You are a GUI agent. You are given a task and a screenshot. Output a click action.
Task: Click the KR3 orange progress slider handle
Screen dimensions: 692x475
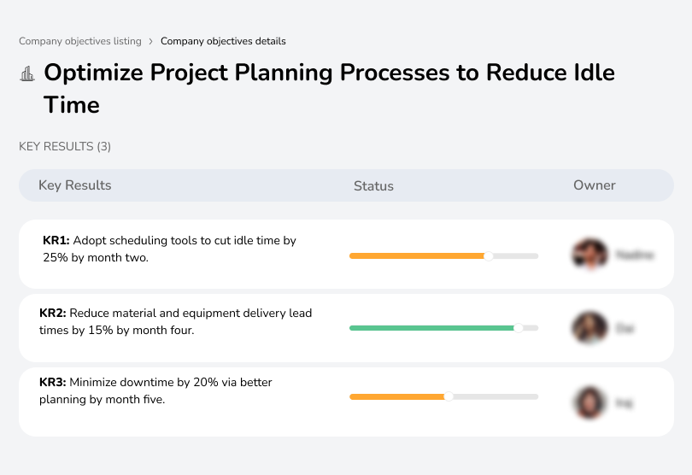pos(449,396)
